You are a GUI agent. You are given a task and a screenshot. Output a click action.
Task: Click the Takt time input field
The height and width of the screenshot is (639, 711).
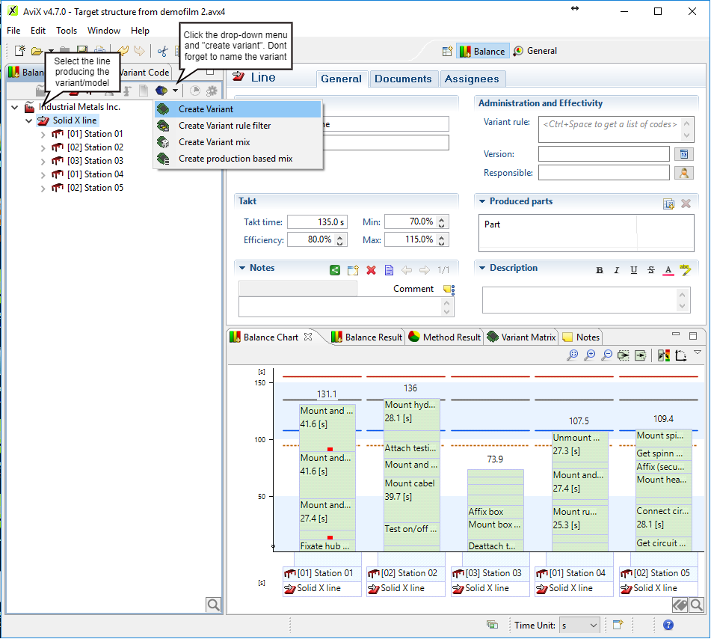(317, 222)
